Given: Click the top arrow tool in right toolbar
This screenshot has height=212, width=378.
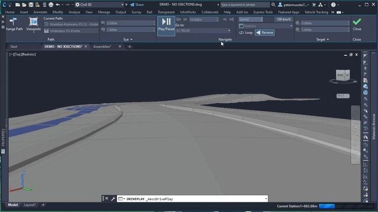Looking at the screenshot, I should [x=366, y=56].
